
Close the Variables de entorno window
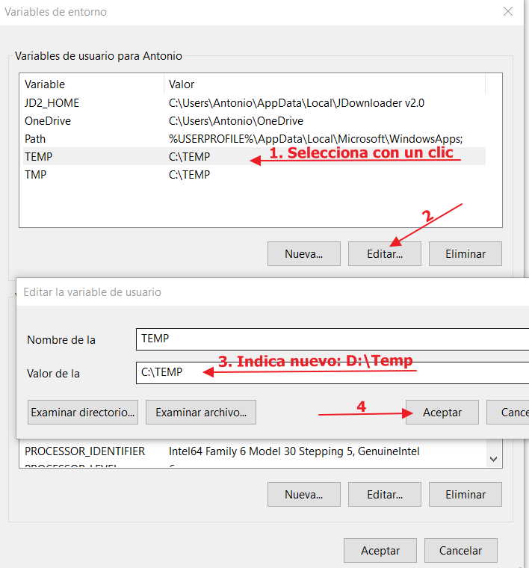coord(507,12)
